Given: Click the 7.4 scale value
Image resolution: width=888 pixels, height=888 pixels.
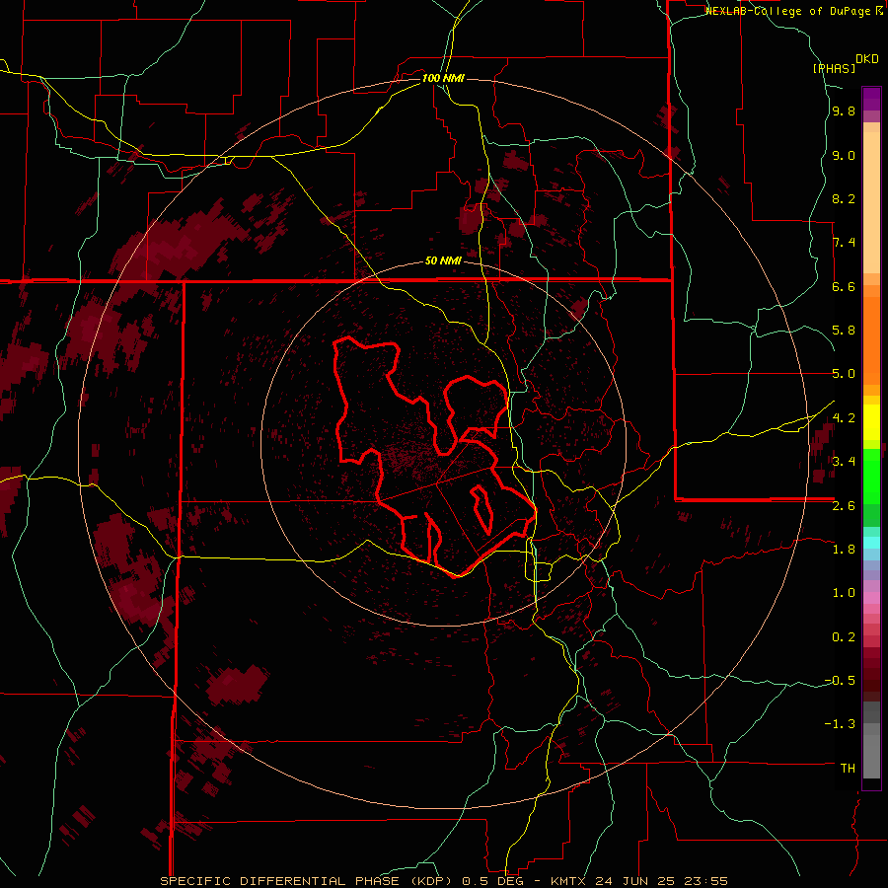Looking at the screenshot, I should click(x=844, y=243).
